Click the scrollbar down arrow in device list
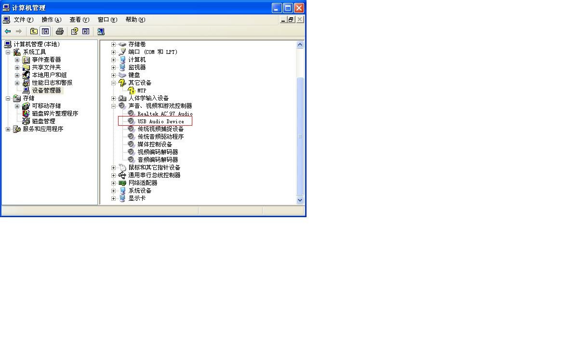The height and width of the screenshot is (338, 587). pyautogui.click(x=300, y=200)
